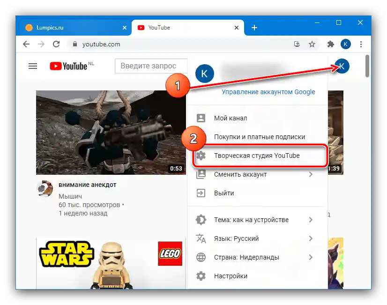Click the large K avatar in account menu

[x=205, y=74]
